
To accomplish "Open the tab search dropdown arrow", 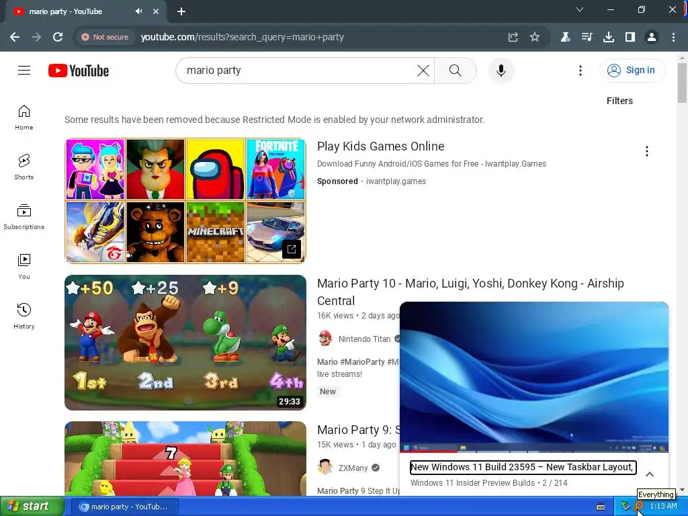I will click(580, 9).
